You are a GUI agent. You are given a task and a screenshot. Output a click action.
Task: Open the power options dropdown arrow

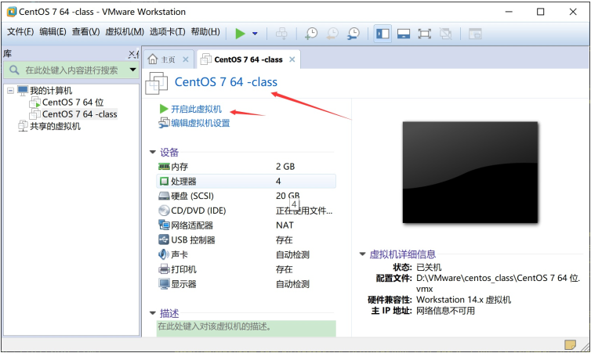coord(255,34)
